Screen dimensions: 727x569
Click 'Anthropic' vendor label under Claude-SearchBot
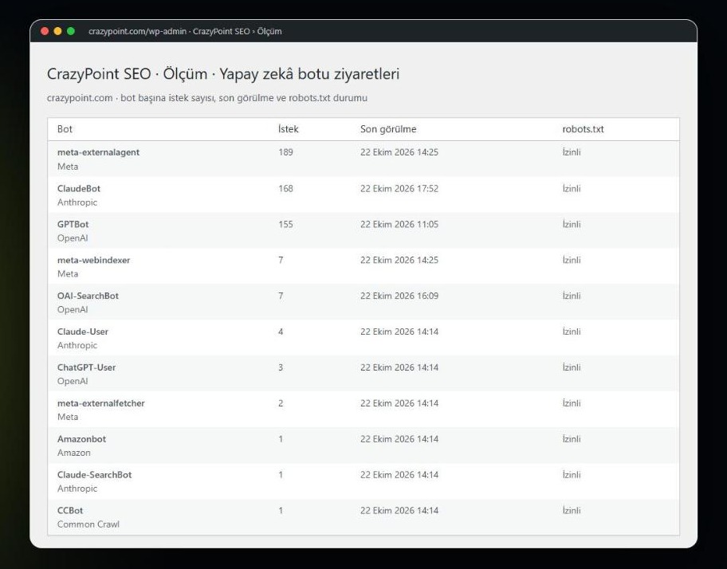(x=77, y=489)
